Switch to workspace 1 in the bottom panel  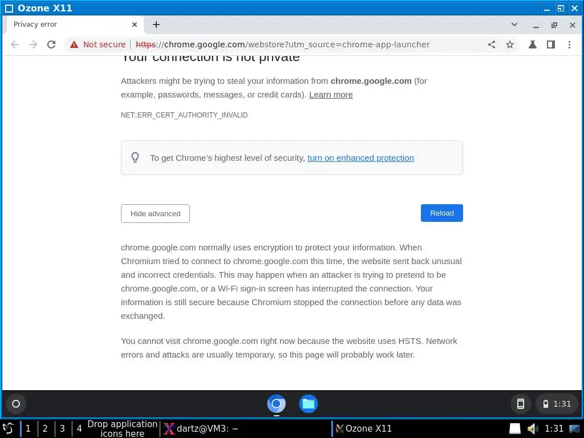pyautogui.click(x=28, y=429)
